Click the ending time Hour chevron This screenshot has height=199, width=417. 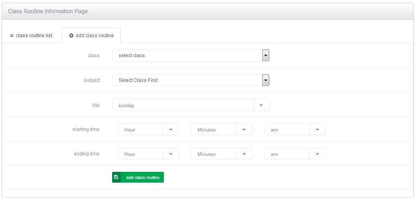coord(171,154)
